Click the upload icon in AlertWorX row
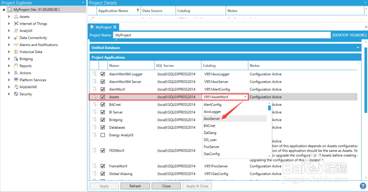Viewport: 368px width, 192px height. click(95, 89)
